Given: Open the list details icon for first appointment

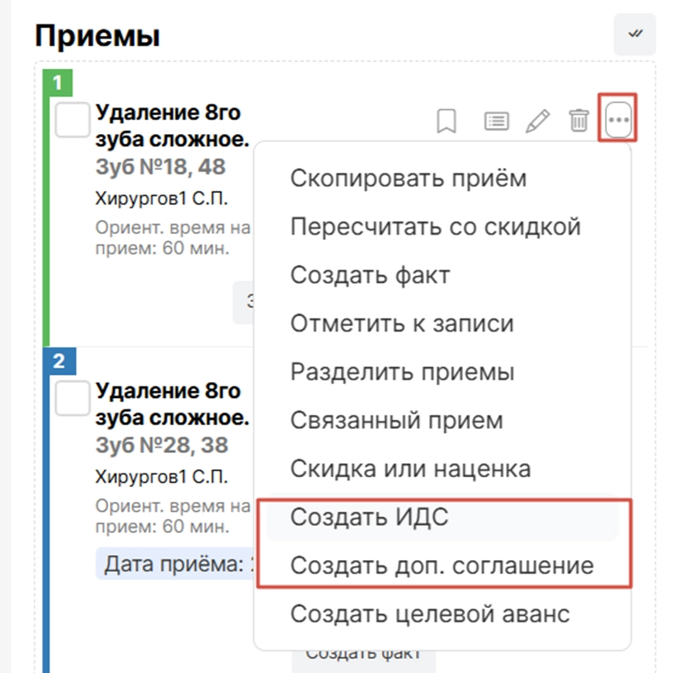Looking at the screenshot, I should pyautogui.click(x=496, y=122).
